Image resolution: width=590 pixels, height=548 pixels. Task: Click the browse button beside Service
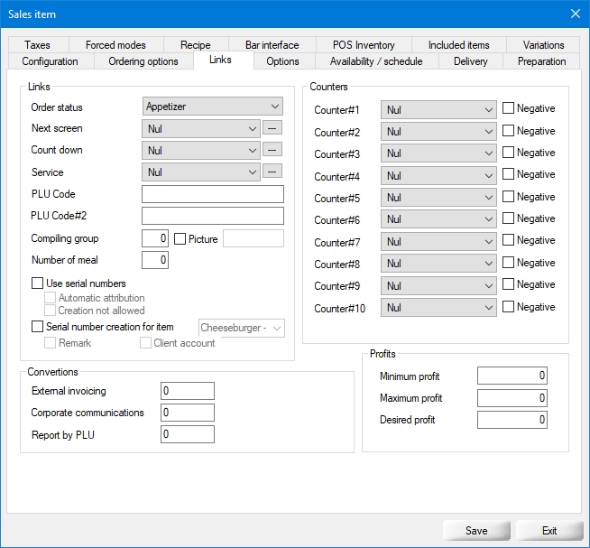coord(273,172)
